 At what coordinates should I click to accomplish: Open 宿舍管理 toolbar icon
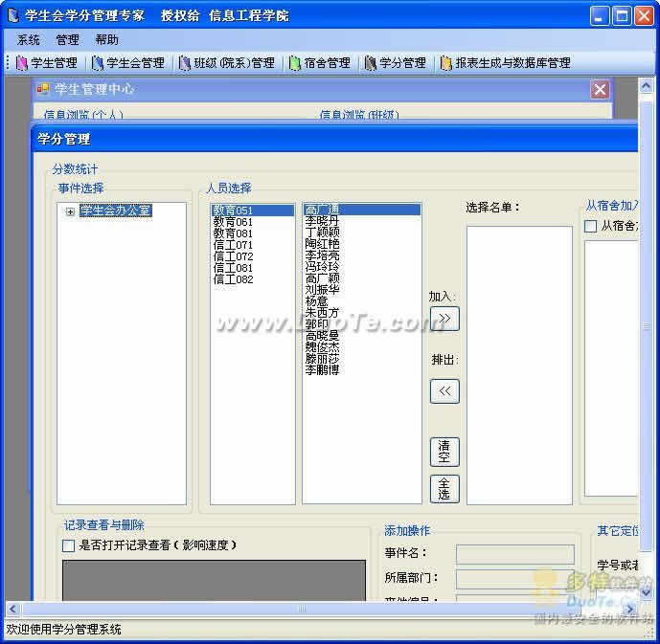[x=318, y=63]
